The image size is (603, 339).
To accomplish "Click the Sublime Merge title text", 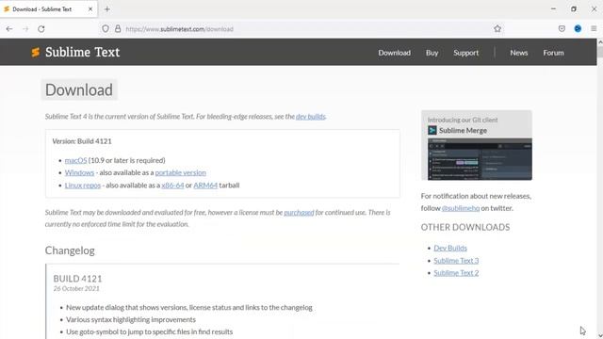I will pyautogui.click(x=463, y=131).
